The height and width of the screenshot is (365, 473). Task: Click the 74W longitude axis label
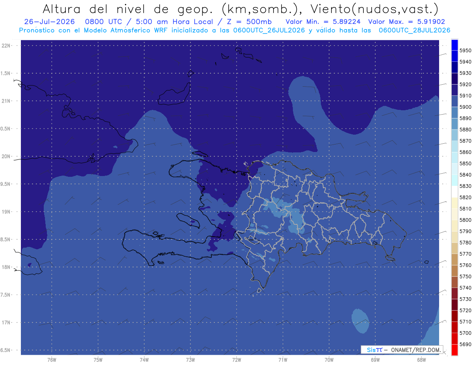(x=144, y=359)
